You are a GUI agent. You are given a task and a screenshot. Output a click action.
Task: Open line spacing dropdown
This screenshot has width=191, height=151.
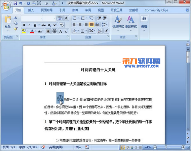tap(104, 25)
